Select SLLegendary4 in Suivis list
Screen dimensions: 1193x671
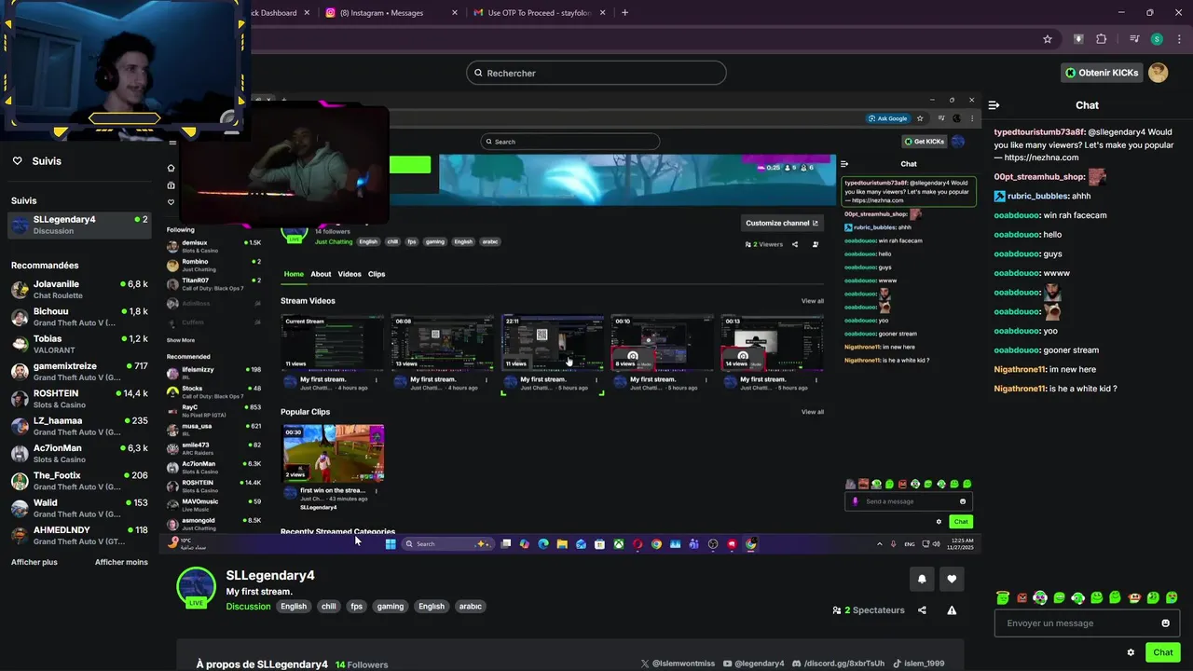[79, 225]
